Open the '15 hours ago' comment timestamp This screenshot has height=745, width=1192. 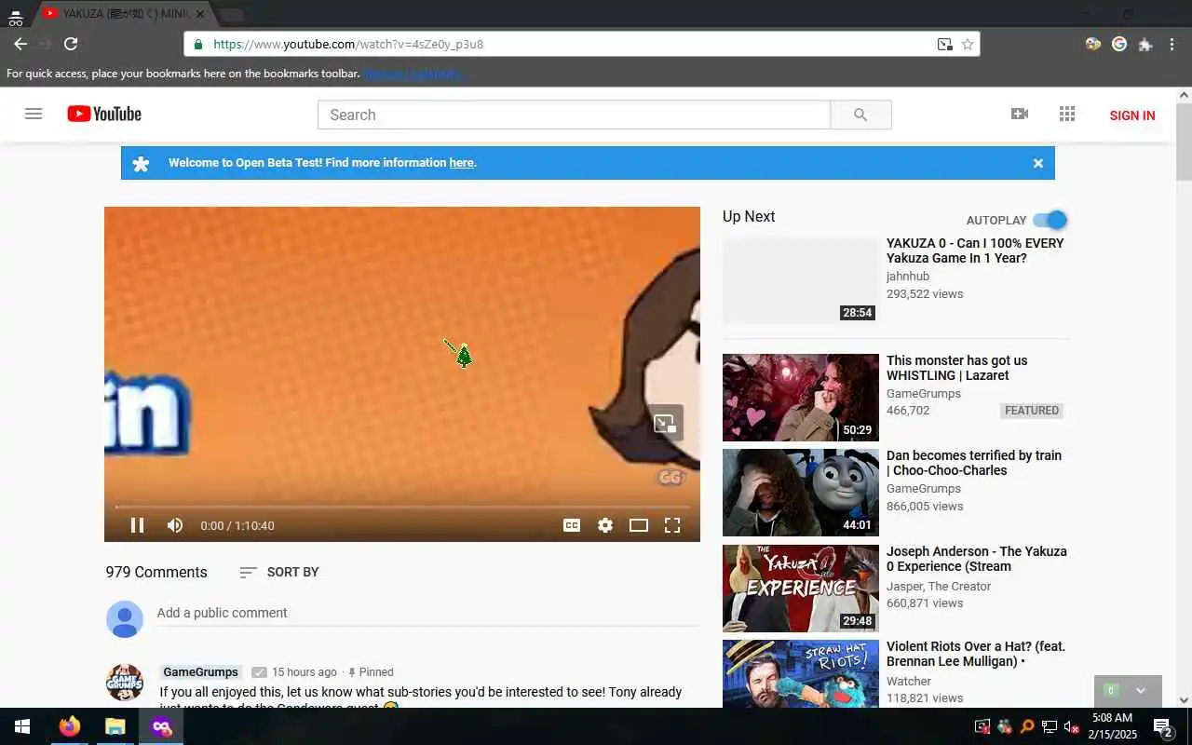point(305,672)
